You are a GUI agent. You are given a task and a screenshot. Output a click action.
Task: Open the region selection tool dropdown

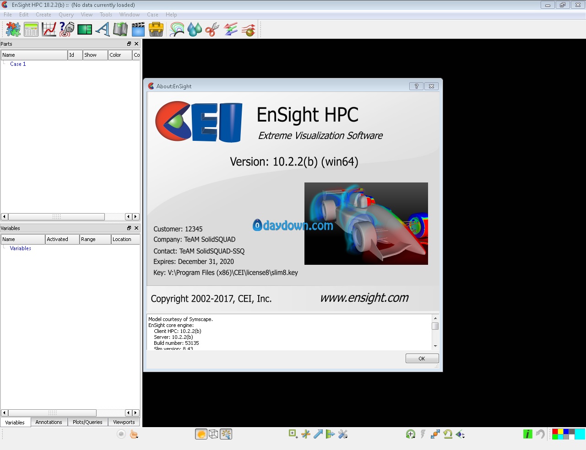click(293, 434)
